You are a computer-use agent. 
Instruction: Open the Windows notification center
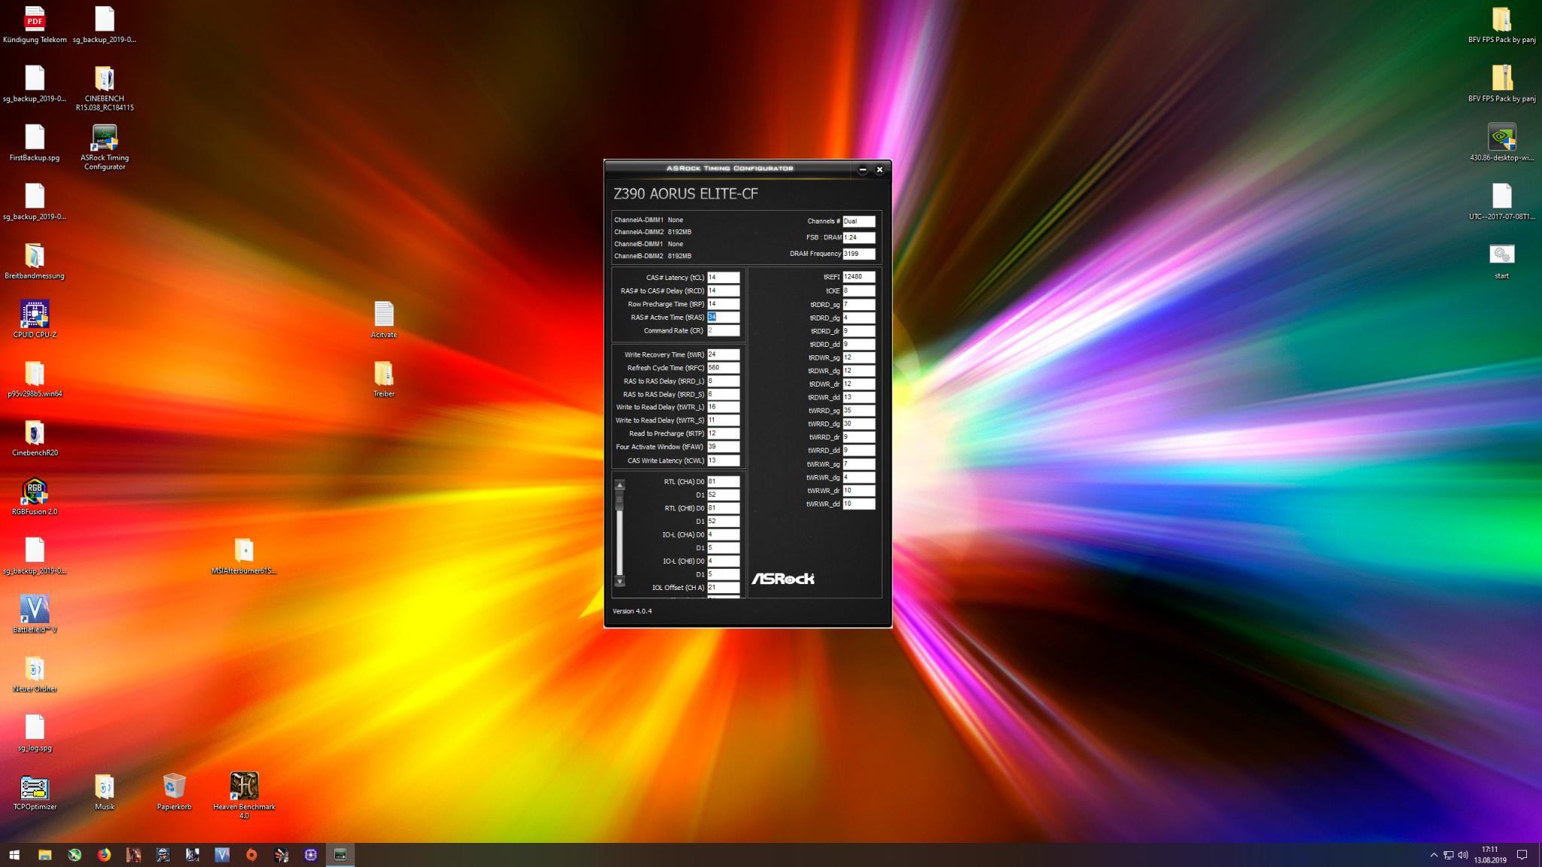click(x=1522, y=855)
